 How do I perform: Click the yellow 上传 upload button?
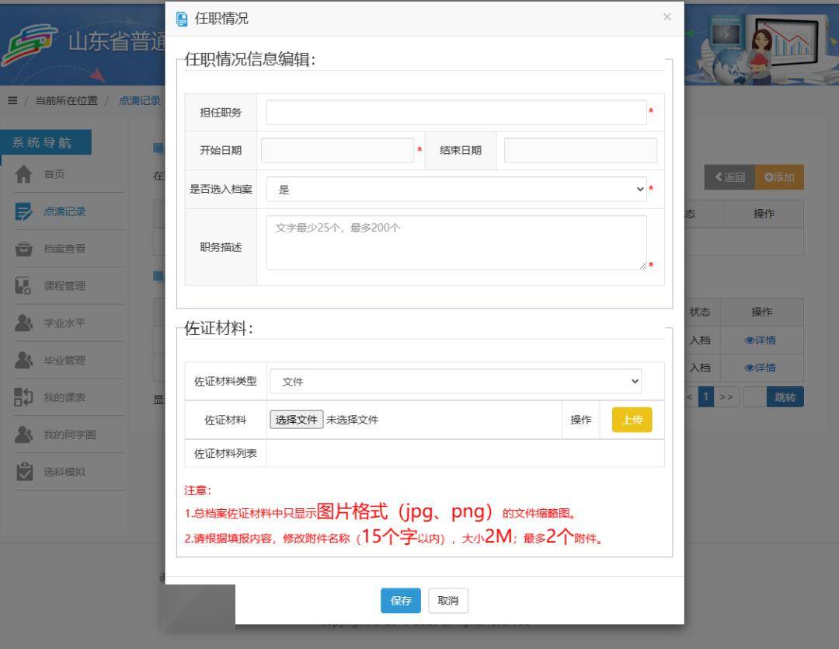click(x=632, y=420)
